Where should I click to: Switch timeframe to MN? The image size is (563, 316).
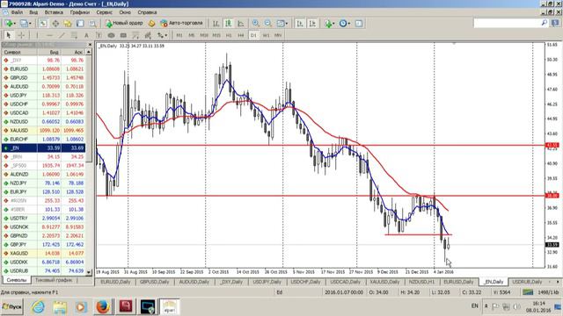278,35
